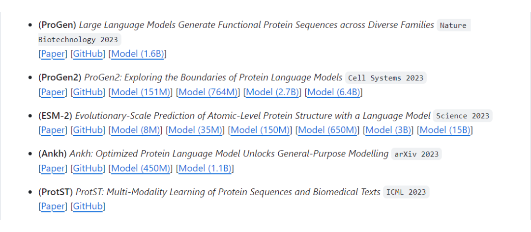Open the ProtST GitHub link
This screenshot has height=232, width=531.
pyautogui.click(x=88, y=206)
